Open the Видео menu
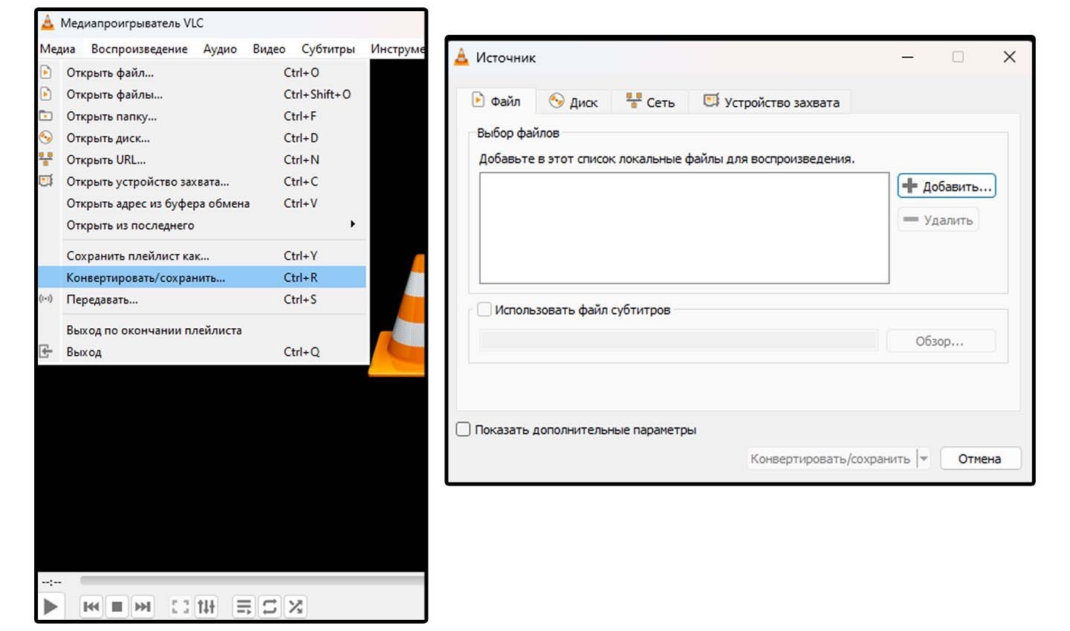1070x631 pixels. click(269, 49)
